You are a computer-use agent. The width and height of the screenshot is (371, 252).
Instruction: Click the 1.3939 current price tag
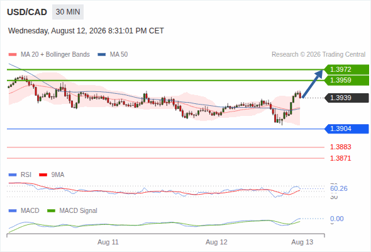tap(346, 98)
